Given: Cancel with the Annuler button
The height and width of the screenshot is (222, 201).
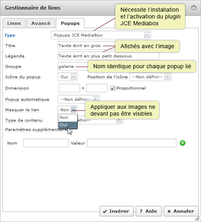Looking at the screenshot, I should tap(181, 211).
